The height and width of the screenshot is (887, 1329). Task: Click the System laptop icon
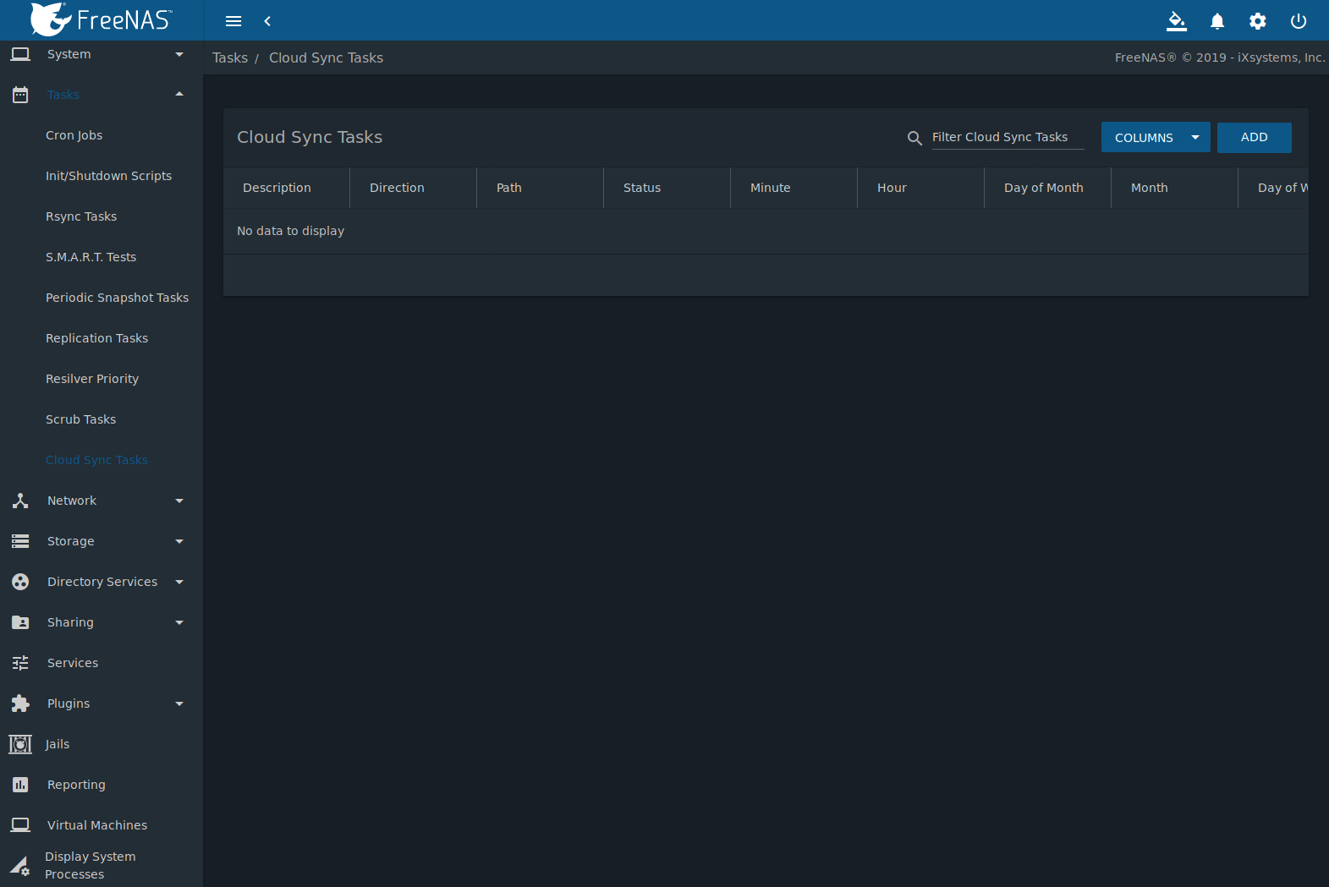click(x=20, y=54)
